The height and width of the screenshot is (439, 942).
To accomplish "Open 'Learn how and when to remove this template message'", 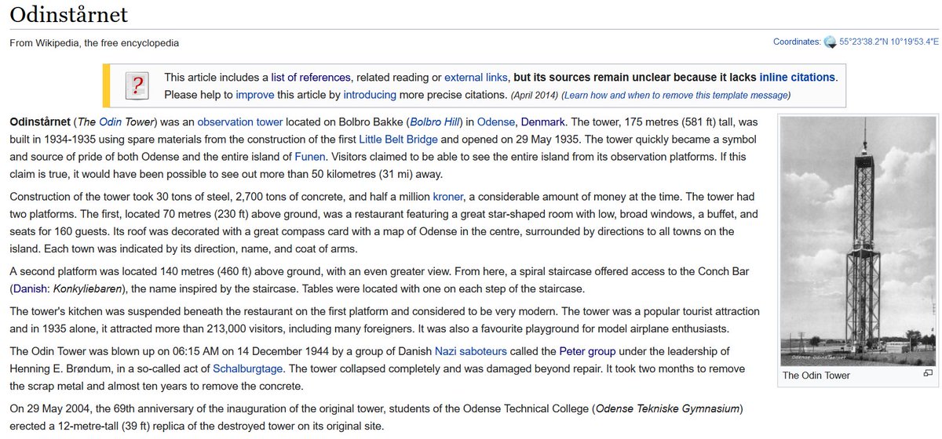I will [675, 96].
